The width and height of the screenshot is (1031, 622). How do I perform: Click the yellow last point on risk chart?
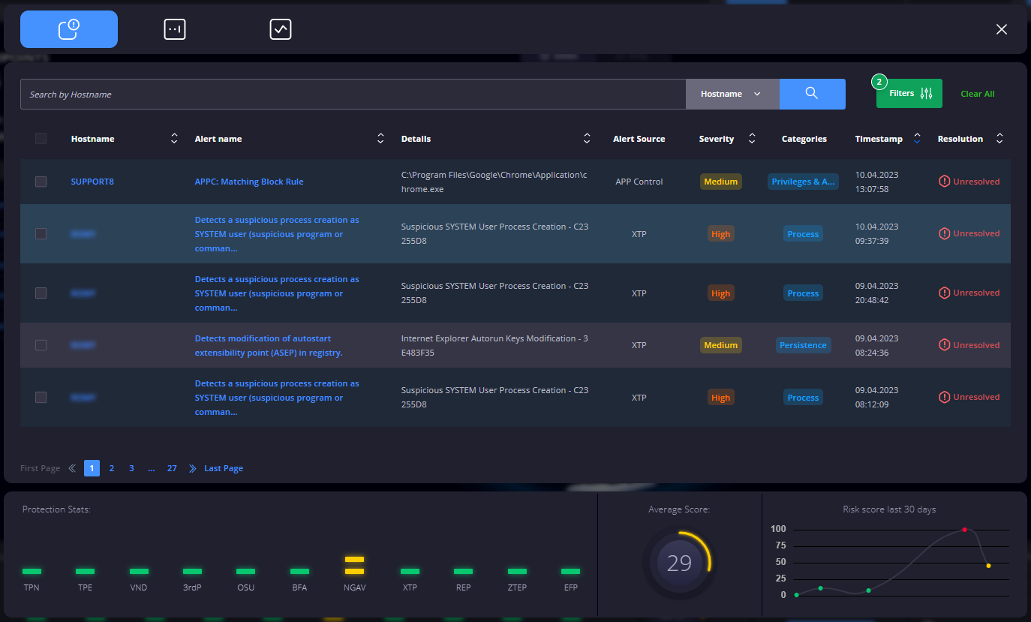pyautogui.click(x=988, y=566)
